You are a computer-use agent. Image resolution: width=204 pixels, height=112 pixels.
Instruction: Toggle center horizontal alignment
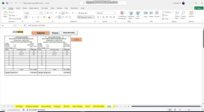[60, 17]
